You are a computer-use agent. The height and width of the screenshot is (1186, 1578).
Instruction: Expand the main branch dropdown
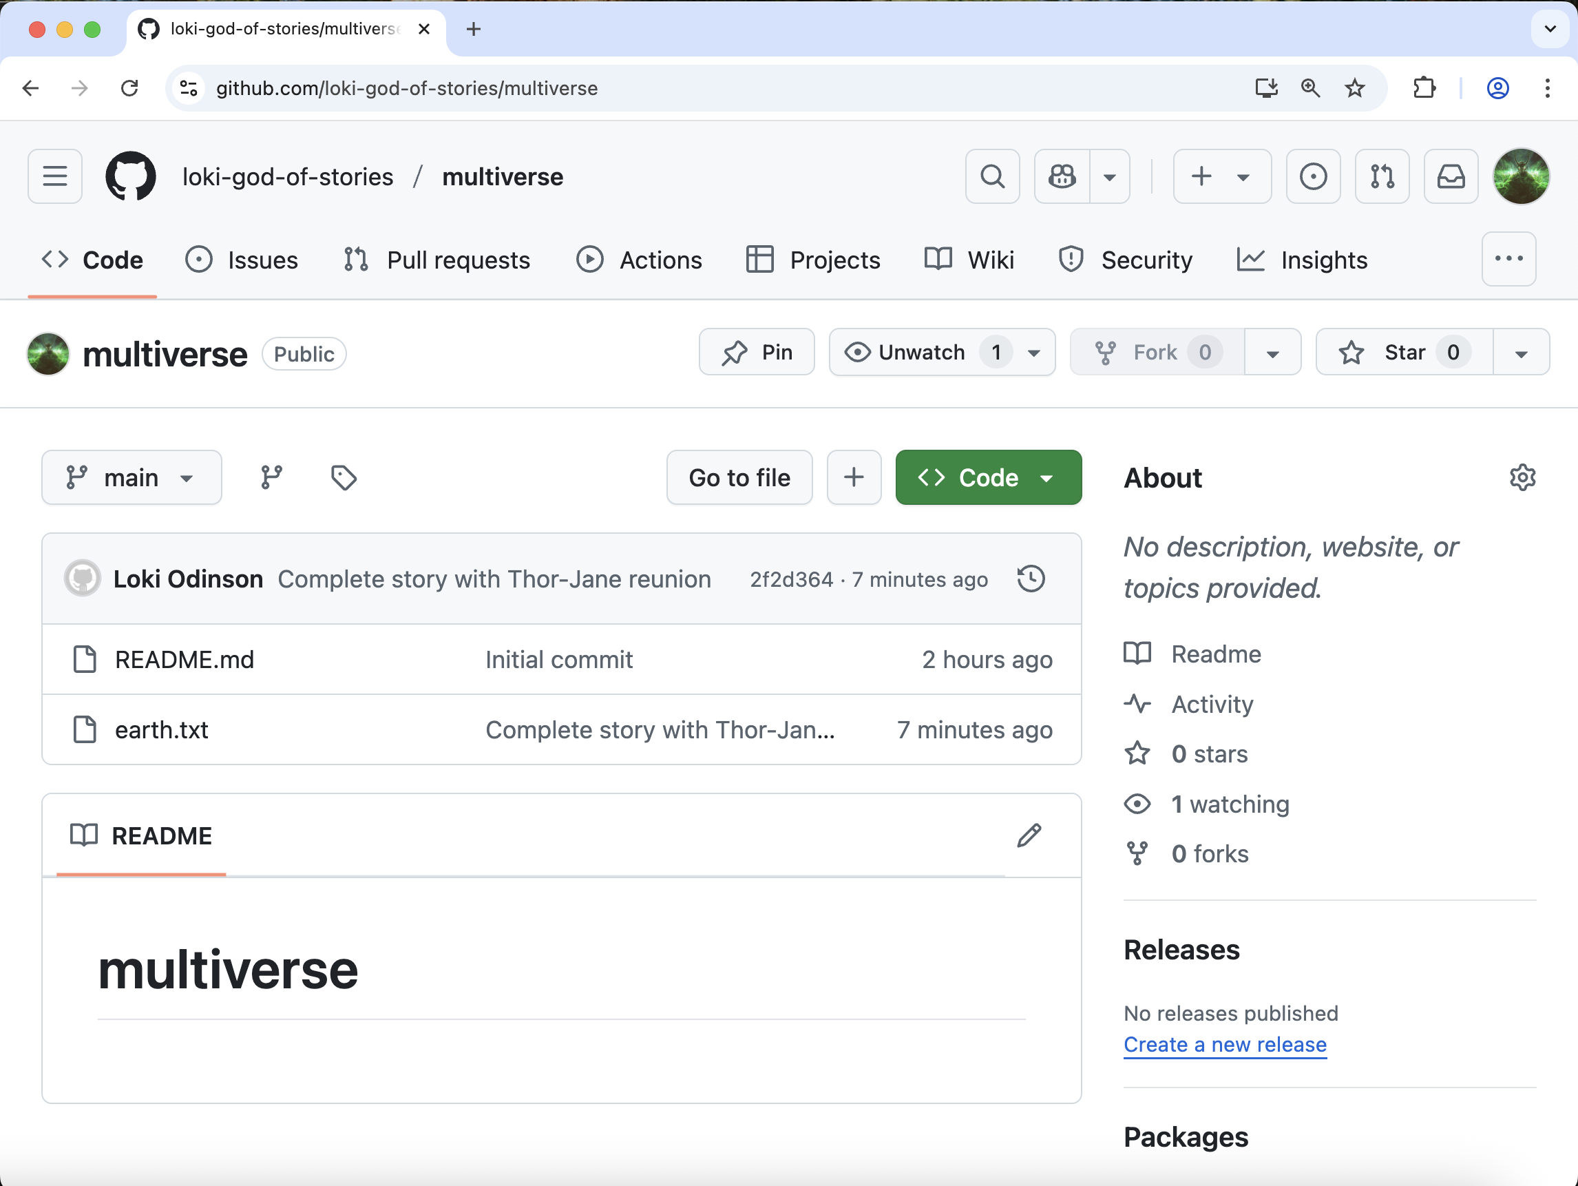[131, 477]
